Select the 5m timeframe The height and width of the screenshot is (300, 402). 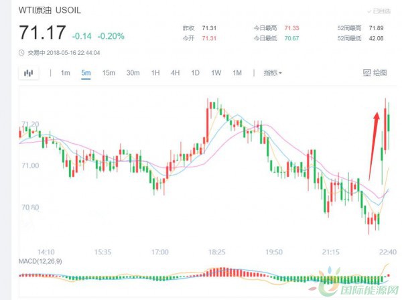(x=86, y=72)
